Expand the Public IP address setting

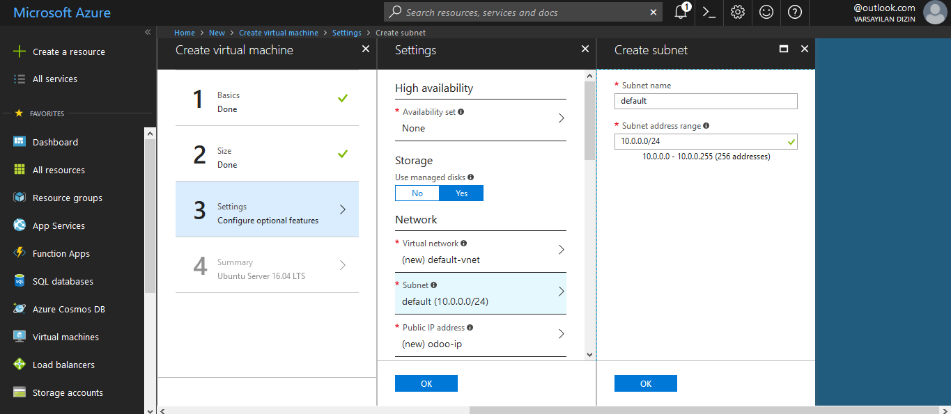480,335
